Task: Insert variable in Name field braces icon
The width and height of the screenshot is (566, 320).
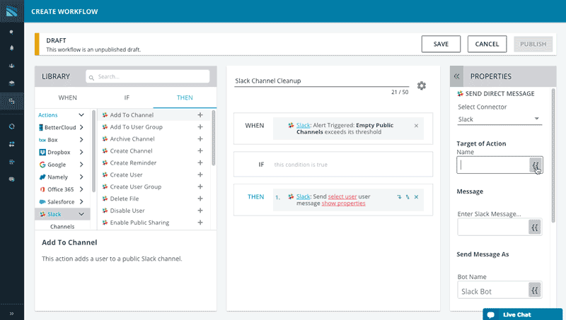Action: (536, 165)
